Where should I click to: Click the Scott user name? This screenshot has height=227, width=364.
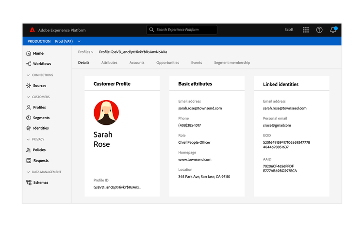[x=289, y=30]
